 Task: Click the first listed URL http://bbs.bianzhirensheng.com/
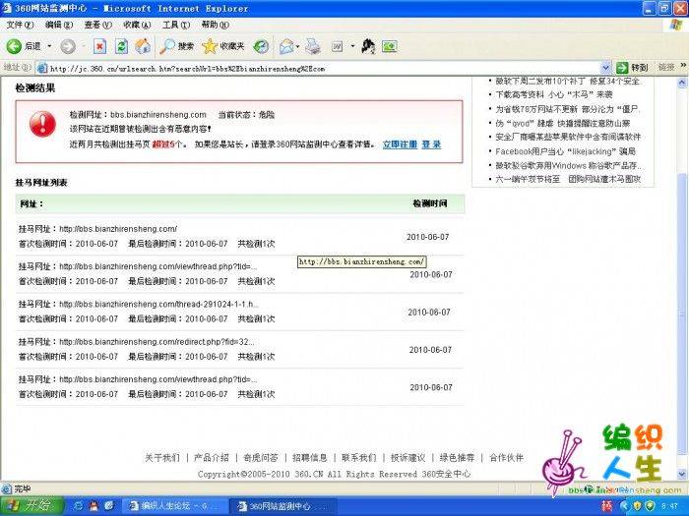point(118,229)
